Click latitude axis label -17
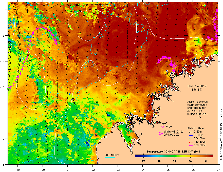Image resolution: width=223 pixels, height=172 pixels. tap(3, 139)
